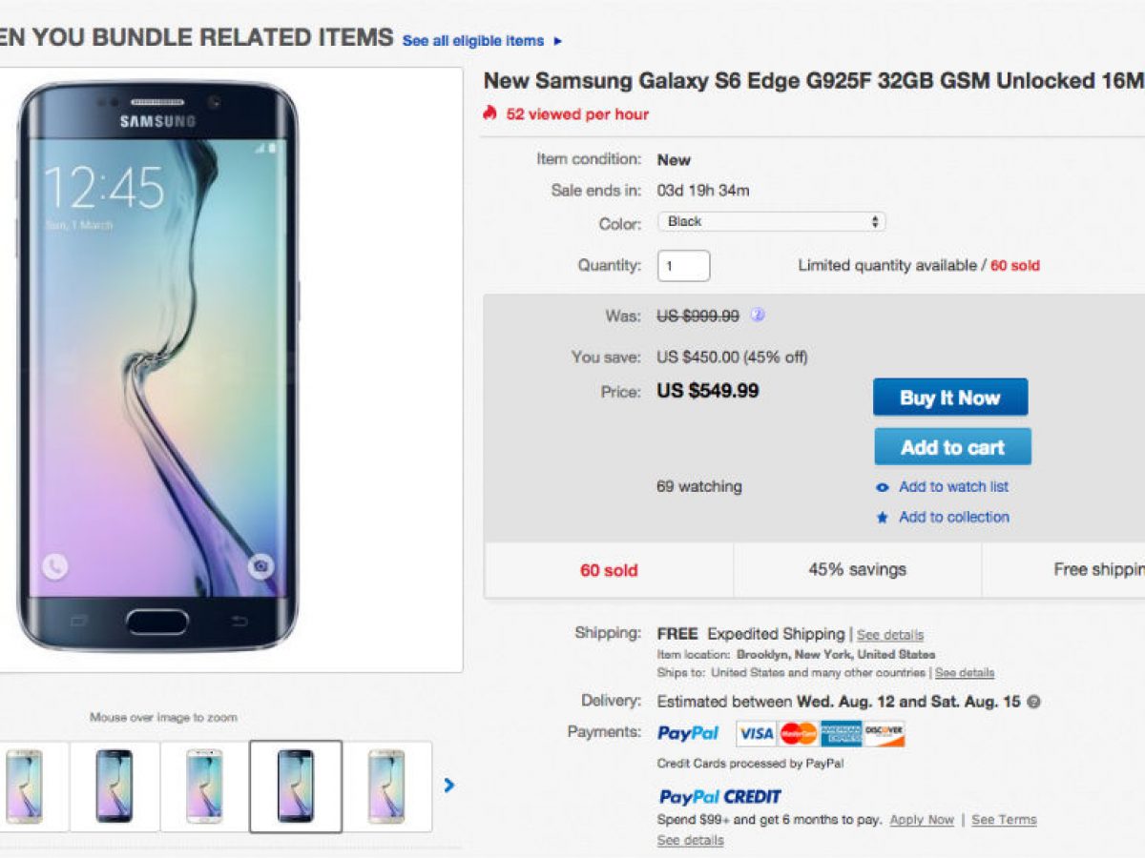This screenshot has height=858, width=1145.
Task: Click the info icon beside the Was price
Action: click(758, 316)
